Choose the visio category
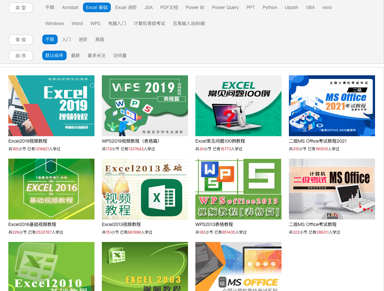 (327, 7)
